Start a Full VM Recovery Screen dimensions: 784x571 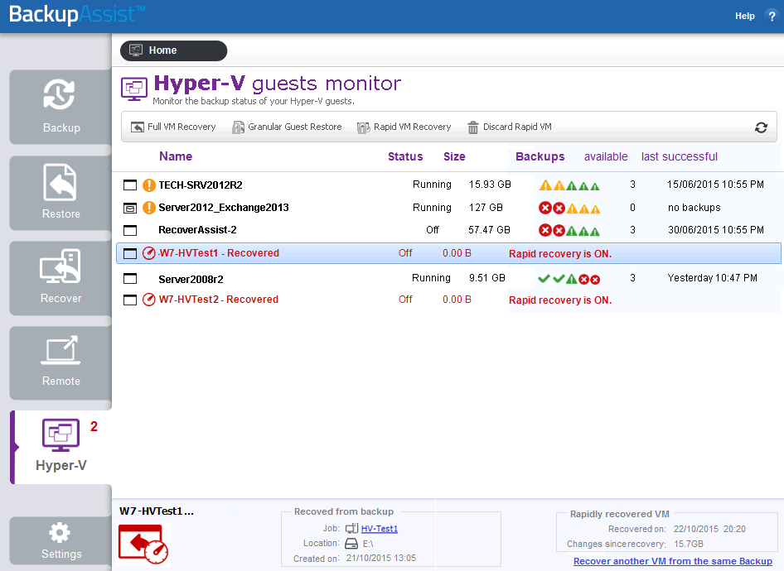(173, 127)
